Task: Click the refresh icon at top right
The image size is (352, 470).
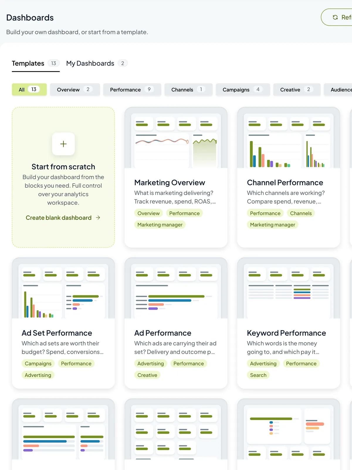Action: point(335,17)
